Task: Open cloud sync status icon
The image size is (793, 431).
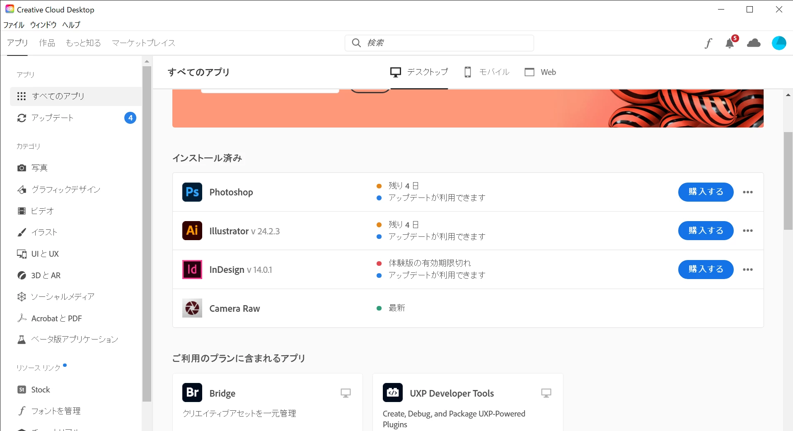Action: (x=754, y=43)
